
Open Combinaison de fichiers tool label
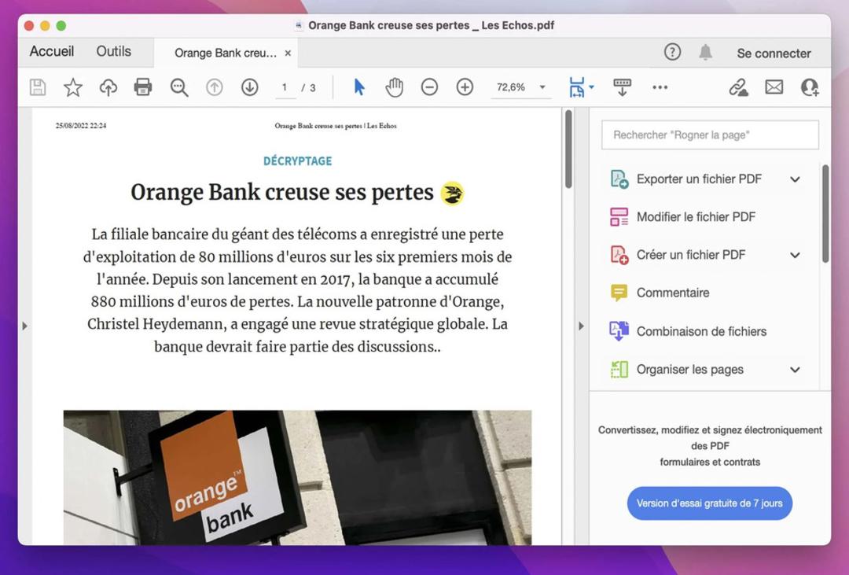tap(701, 331)
